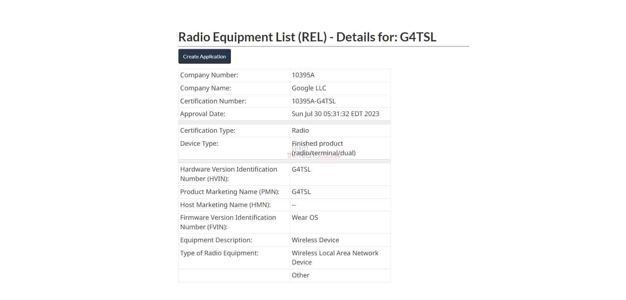The height and width of the screenshot is (300, 626).
Task: Select the HVIN value G4TSL
Action: pos(301,169)
